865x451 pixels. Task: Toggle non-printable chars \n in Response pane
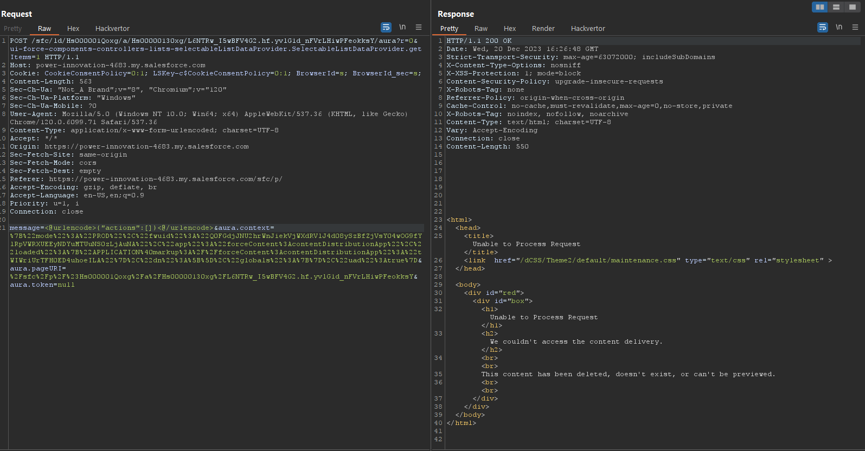click(839, 27)
